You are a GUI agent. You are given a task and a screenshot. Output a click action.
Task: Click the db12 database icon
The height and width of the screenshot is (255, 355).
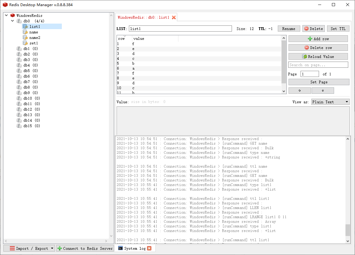19,109
